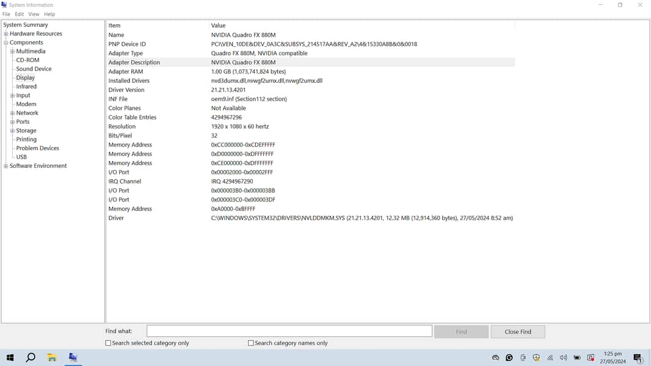
Task: Click the System Information taskbar icon
Action: 73,357
